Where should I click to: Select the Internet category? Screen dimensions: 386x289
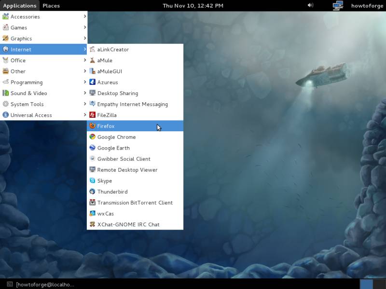pyautogui.click(x=43, y=49)
